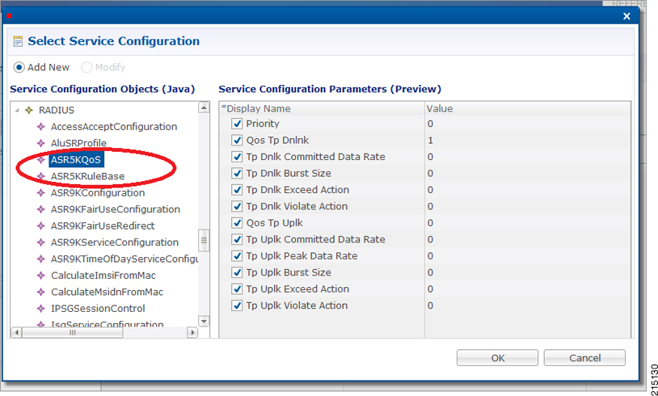Sort by the Display Name column header

[x=322, y=108]
